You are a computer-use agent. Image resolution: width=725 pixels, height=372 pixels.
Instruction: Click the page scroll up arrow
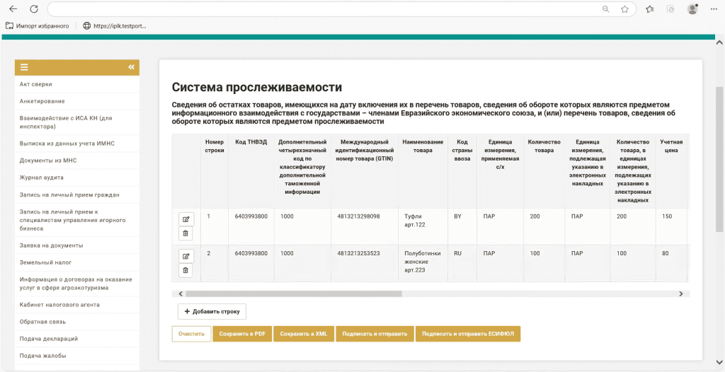[719, 42]
